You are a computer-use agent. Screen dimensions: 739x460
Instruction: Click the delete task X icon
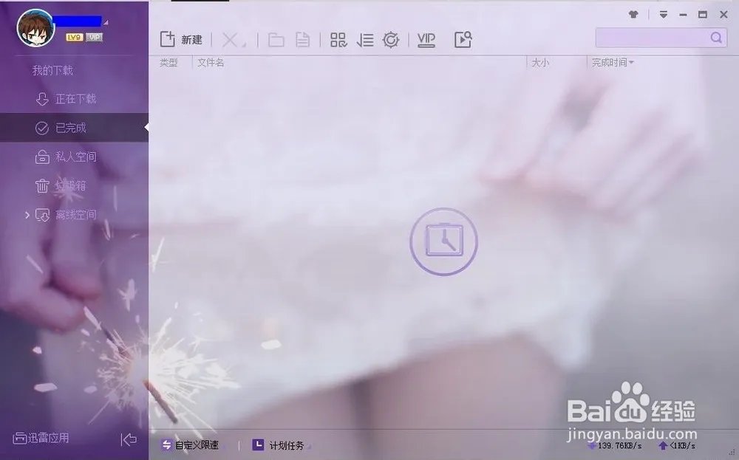[x=231, y=40]
